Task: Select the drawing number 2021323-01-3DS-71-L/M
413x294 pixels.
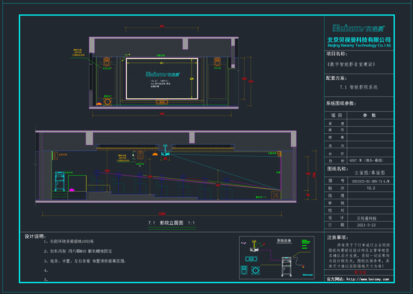Action: pyautogui.click(x=371, y=181)
